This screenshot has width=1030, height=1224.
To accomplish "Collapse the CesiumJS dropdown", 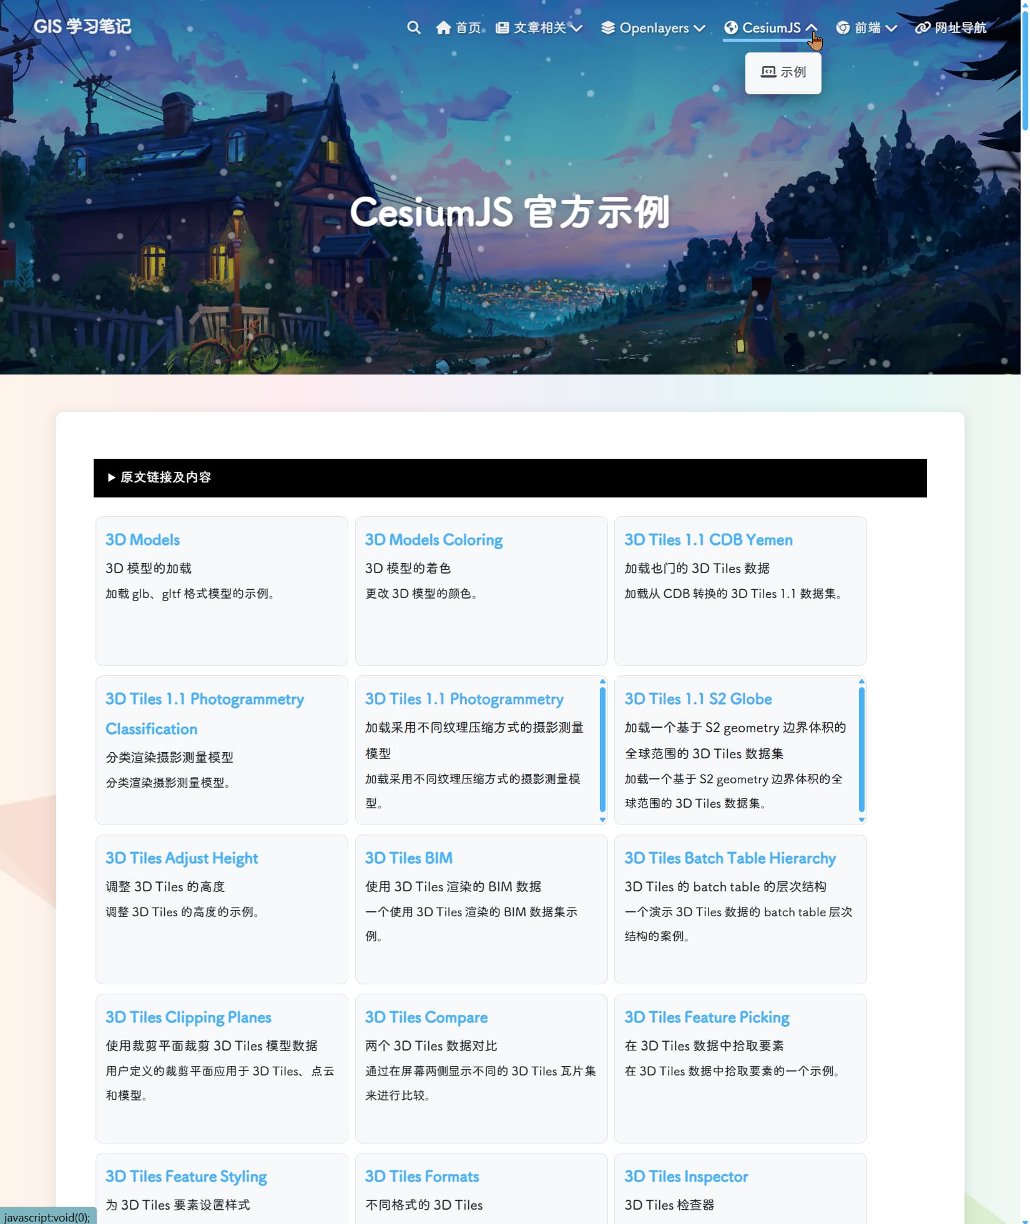I will coord(771,27).
